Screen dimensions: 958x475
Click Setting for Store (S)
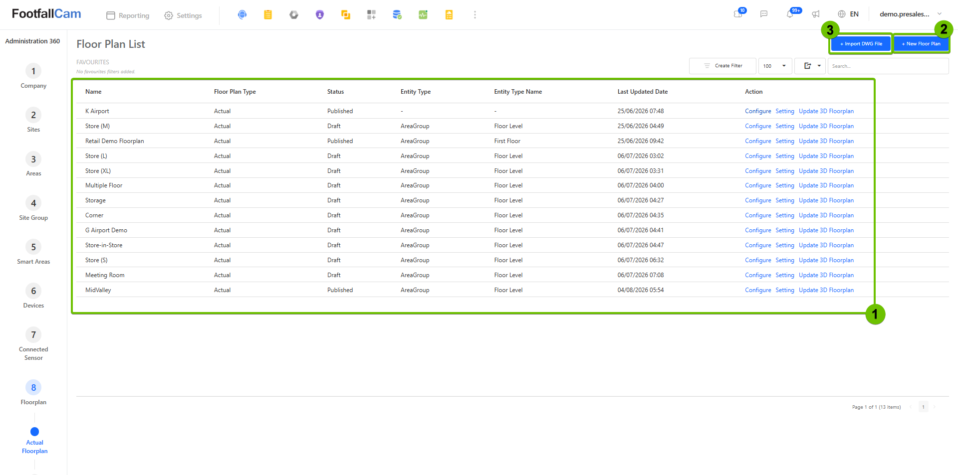point(785,260)
